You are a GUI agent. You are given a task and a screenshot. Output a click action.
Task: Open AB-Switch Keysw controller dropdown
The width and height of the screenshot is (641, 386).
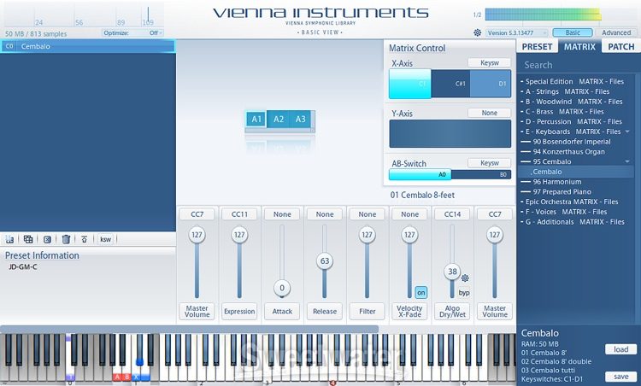coord(490,163)
